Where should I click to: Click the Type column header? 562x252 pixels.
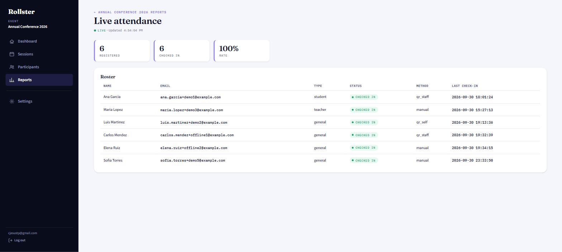pos(318,86)
